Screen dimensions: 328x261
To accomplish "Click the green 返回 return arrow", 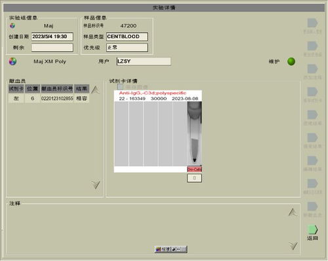I will point(313,230).
